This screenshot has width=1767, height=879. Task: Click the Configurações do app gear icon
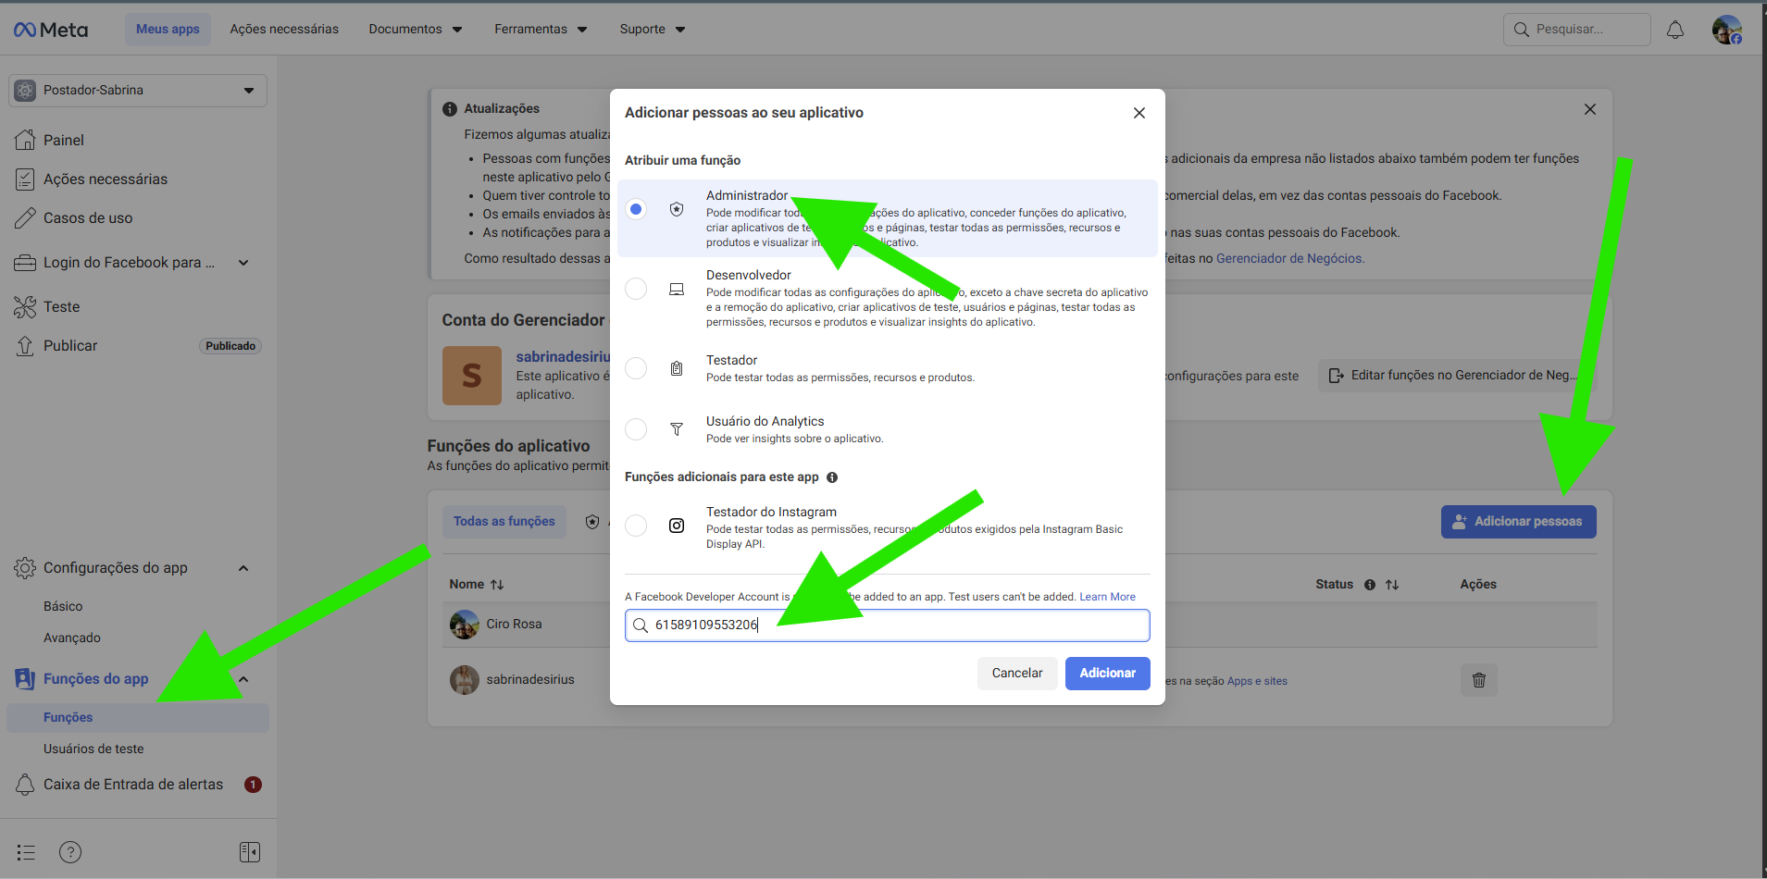(25, 567)
